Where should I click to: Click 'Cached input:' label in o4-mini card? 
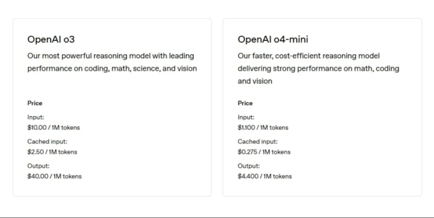click(x=258, y=141)
